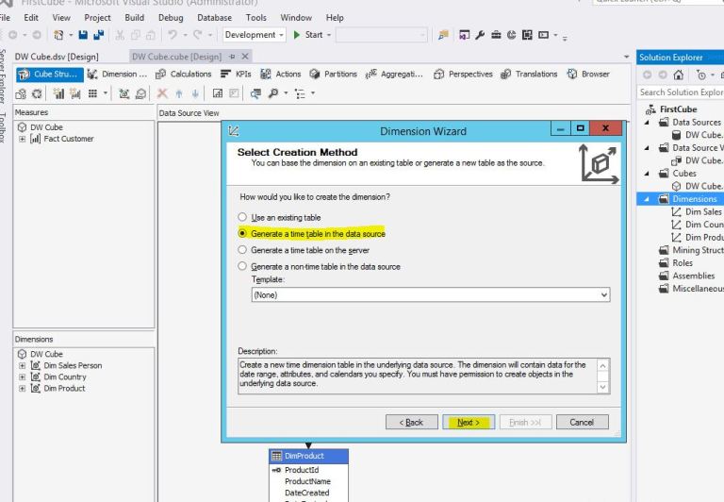
Task: Click the Undo arrow icon
Action: tap(173, 35)
